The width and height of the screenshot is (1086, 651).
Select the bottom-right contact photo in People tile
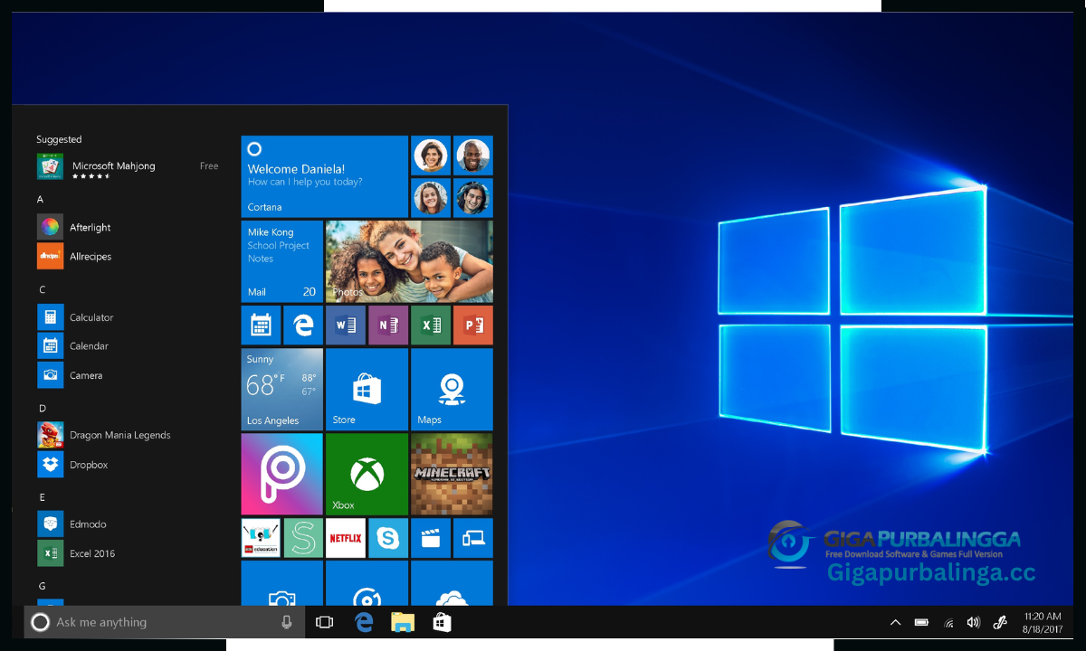(472, 197)
